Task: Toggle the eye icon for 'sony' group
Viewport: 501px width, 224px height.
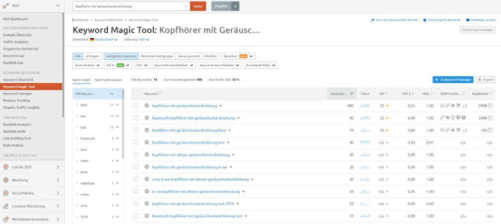Action: [x=117, y=206]
